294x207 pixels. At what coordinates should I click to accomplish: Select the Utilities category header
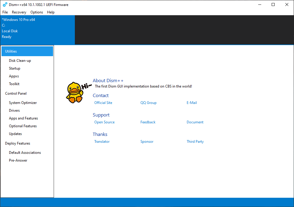click(27, 51)
